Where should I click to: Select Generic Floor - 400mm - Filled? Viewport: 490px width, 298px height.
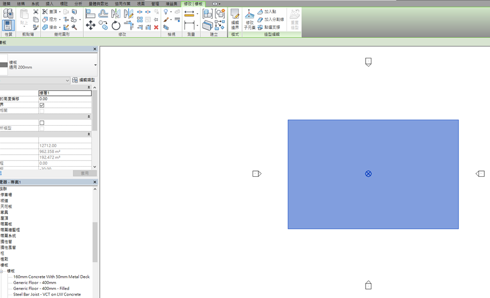(41, 288)
